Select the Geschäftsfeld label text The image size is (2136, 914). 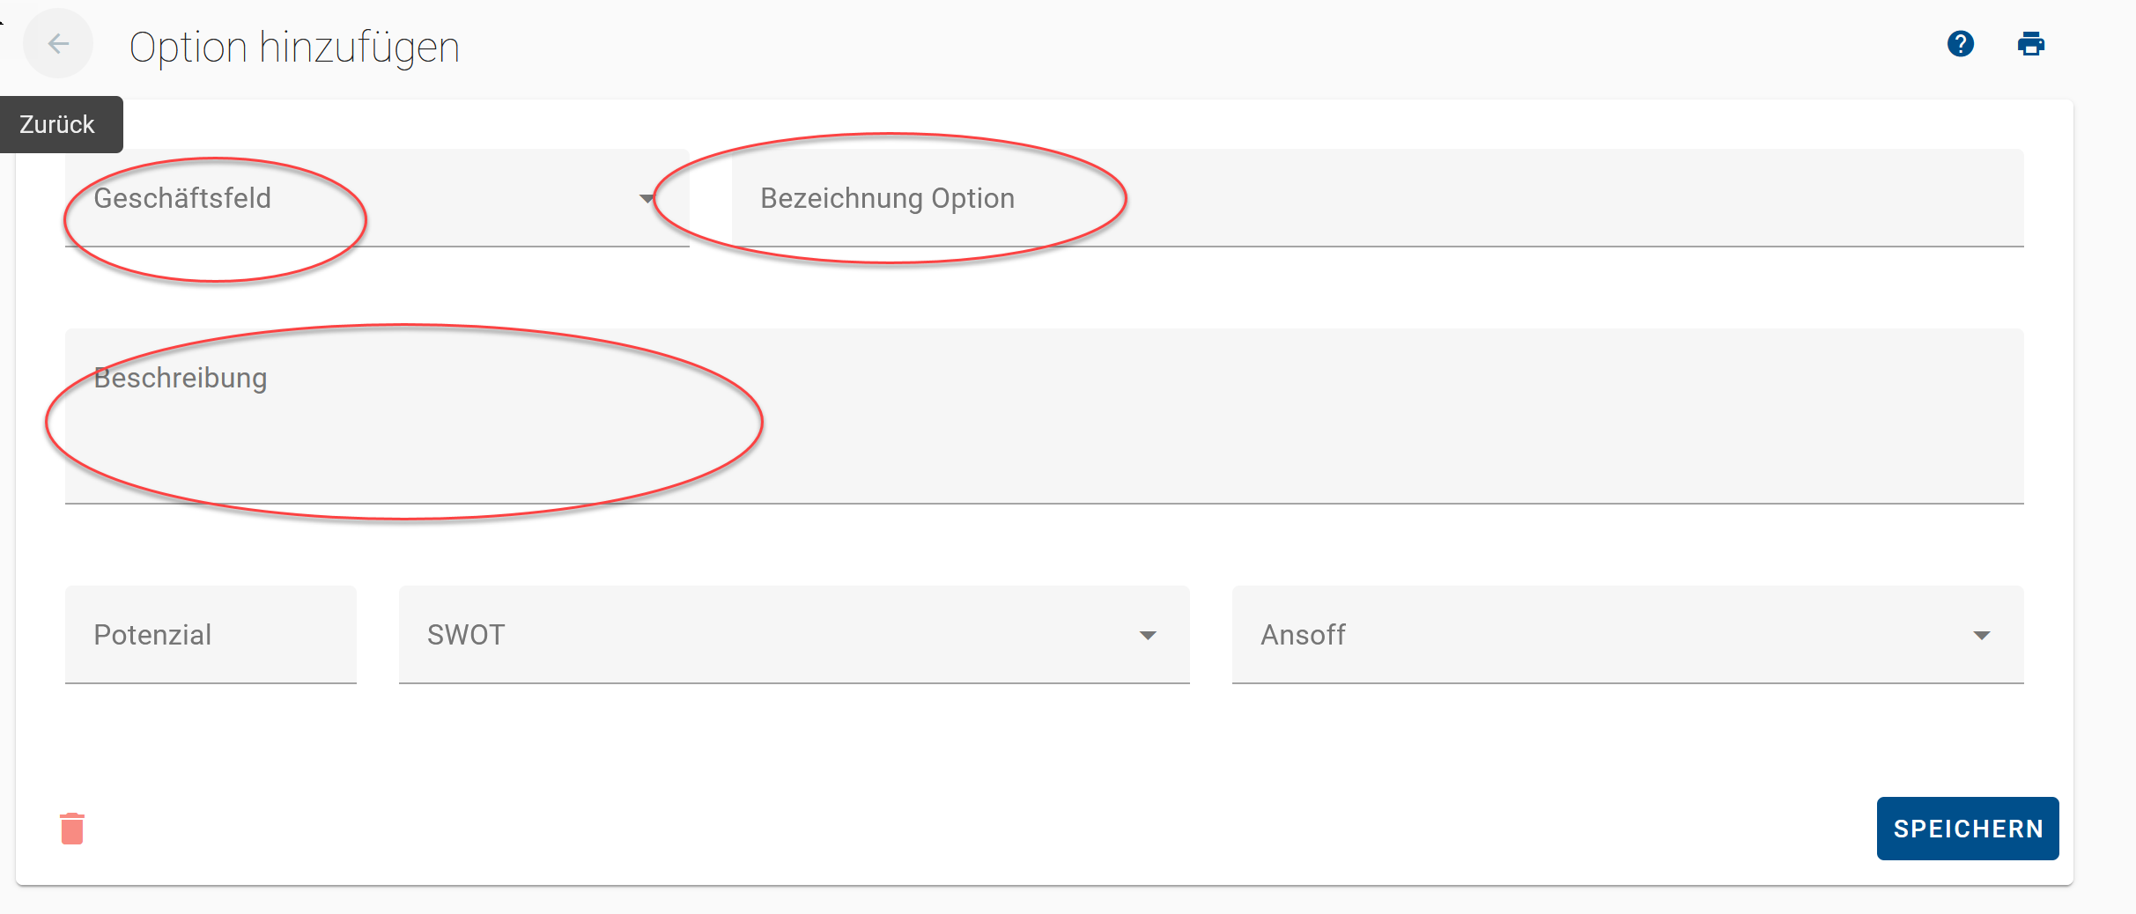click(182, 198)
